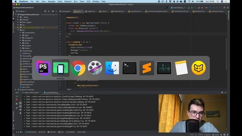Open the androidDebug run configuration dropdown
Viewport: 242px width, 136px height.
(178, 8)
